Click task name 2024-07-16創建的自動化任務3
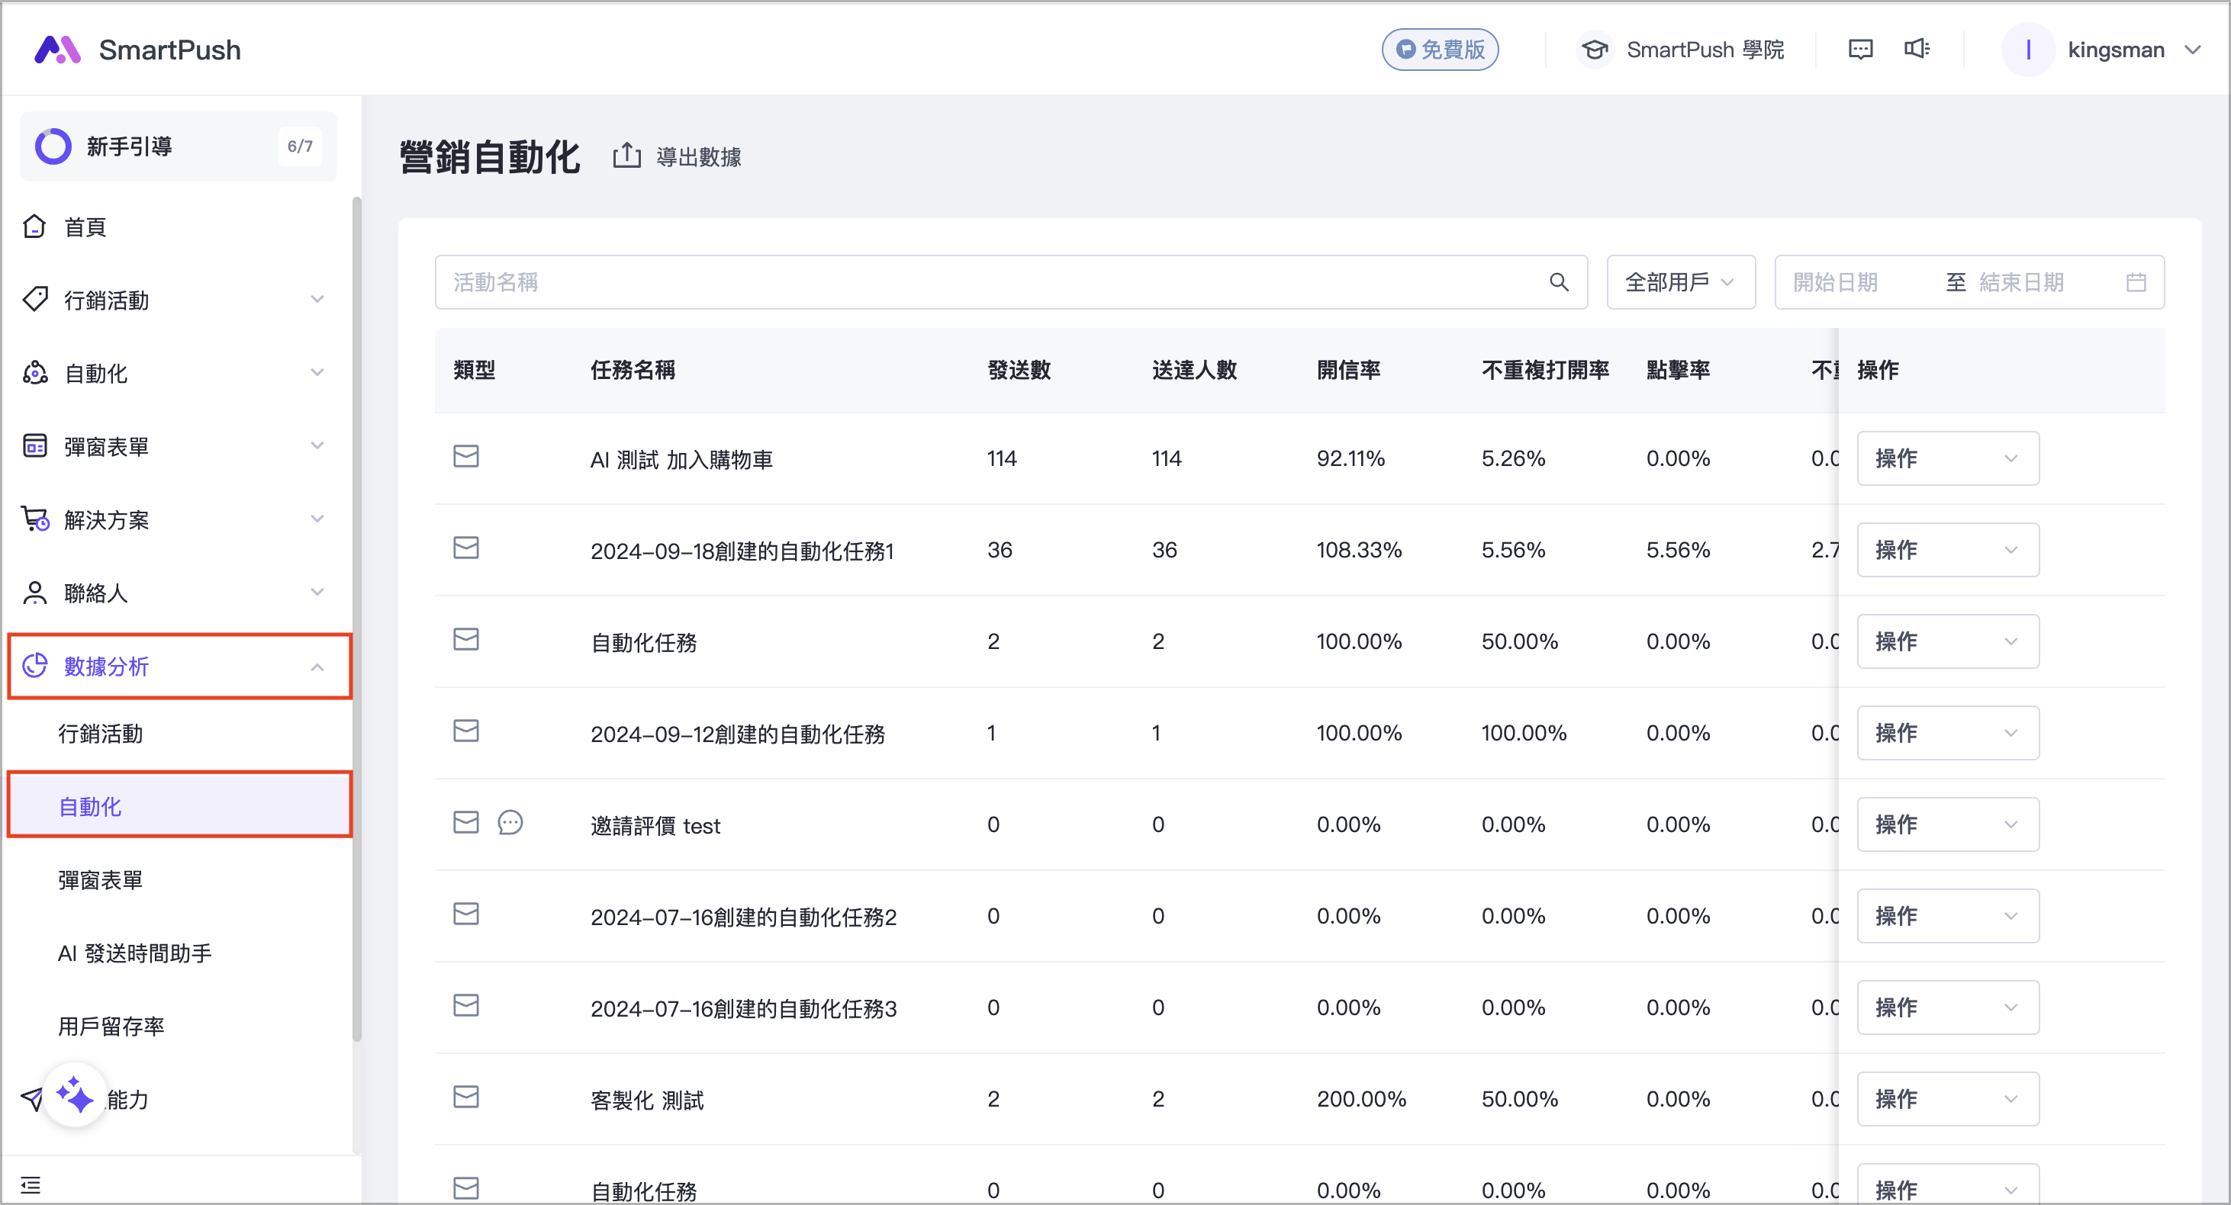This screenshot has height=1205, width=2231. 743,1008
